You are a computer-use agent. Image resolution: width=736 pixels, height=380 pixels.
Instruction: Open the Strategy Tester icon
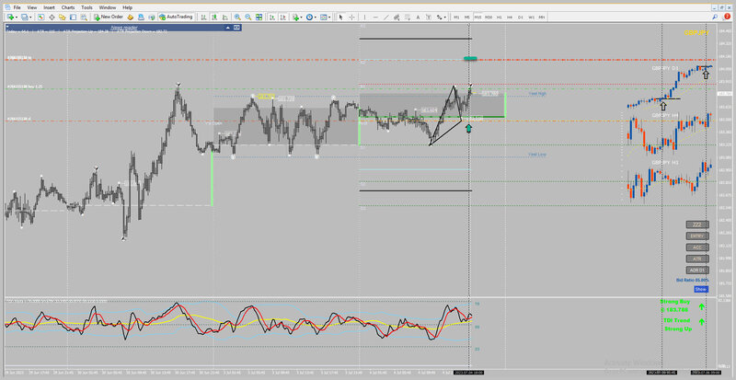[x=84, y=17]
